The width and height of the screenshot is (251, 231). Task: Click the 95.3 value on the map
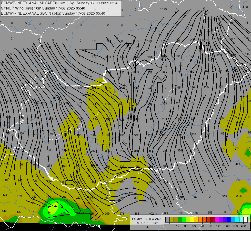pyautogui.click(x=136, y=72)
